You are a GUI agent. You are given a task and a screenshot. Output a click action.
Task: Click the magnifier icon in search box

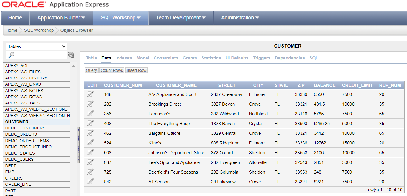(11, 55)
